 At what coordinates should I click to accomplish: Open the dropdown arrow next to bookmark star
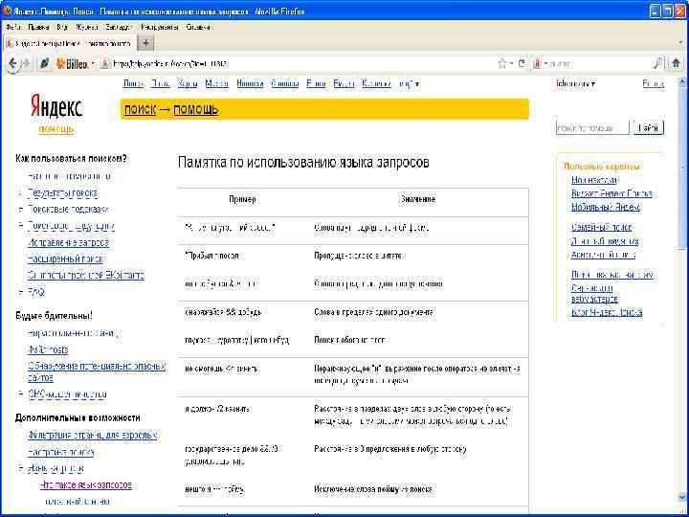coord(511,64)
